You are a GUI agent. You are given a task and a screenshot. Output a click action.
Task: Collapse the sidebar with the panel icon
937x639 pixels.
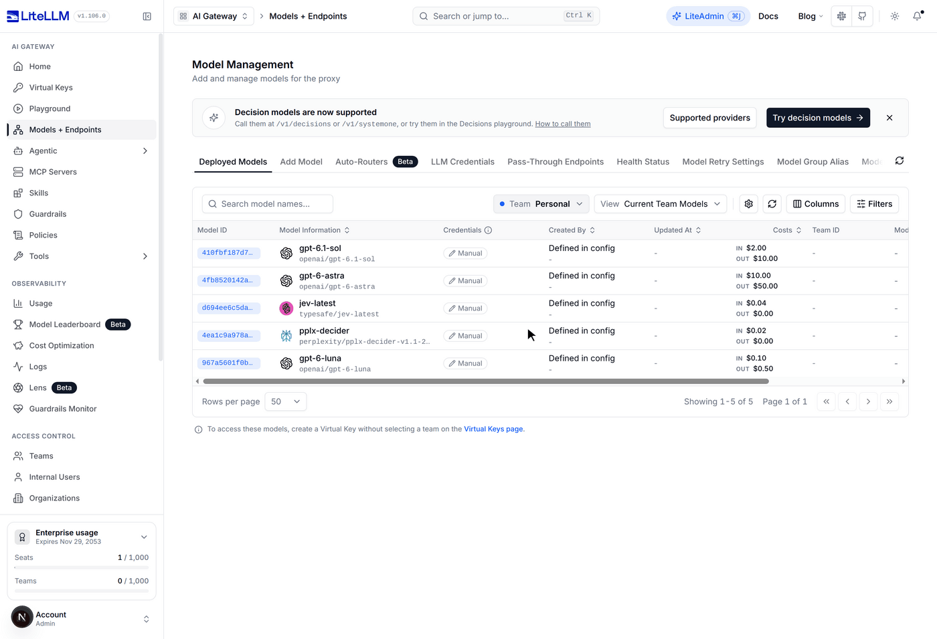147,16
